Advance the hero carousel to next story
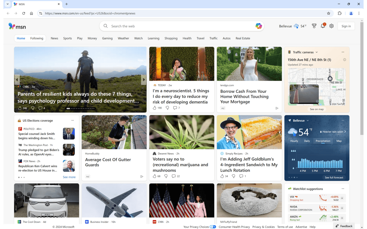This screenshot has width=367, height=229. click(x=144, y=80)
